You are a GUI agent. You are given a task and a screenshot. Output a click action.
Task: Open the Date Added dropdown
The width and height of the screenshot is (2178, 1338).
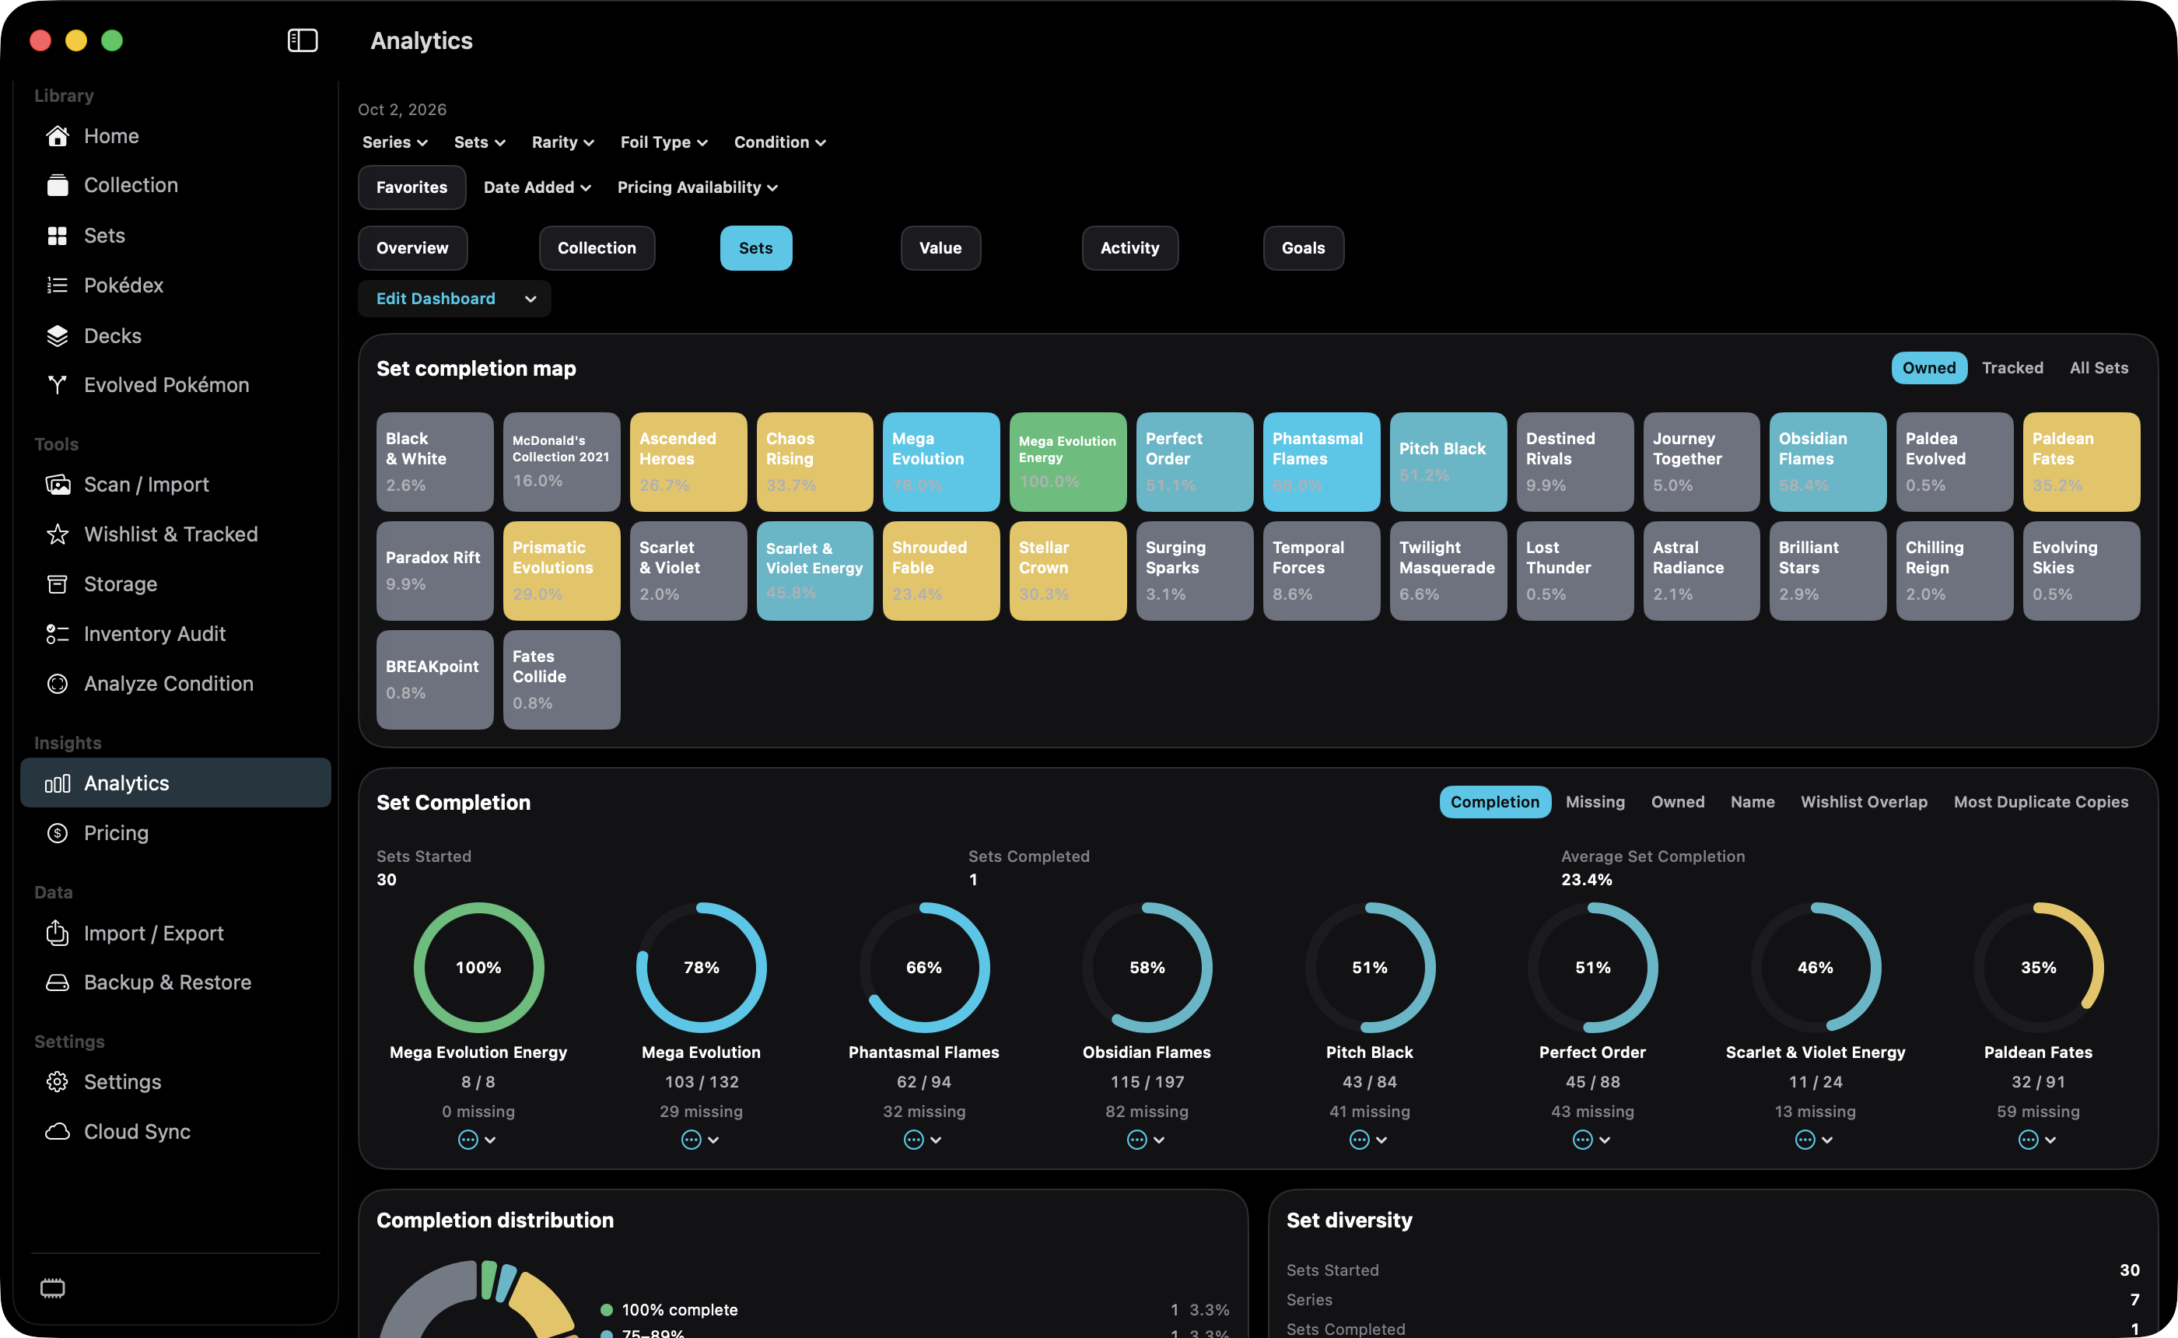click(x=537, y=187)
